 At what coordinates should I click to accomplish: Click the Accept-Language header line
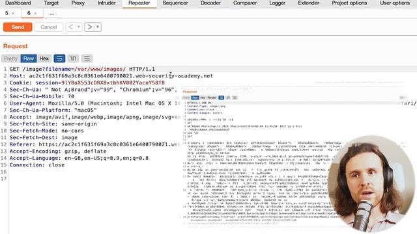(x=79, y=159)
